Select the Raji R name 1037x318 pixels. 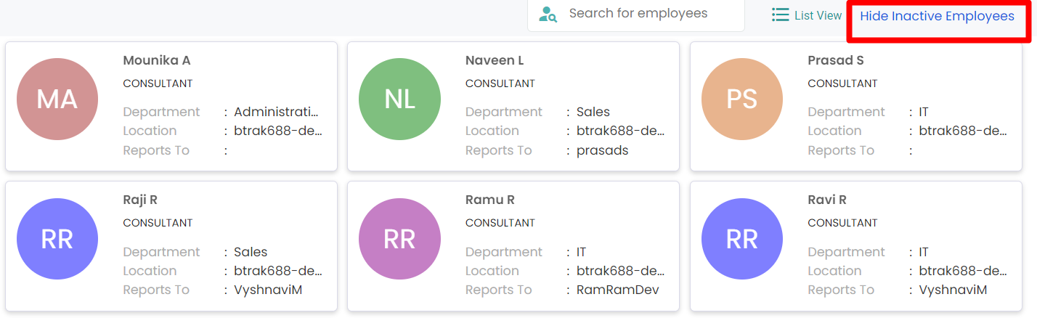[x=140, y=200]
